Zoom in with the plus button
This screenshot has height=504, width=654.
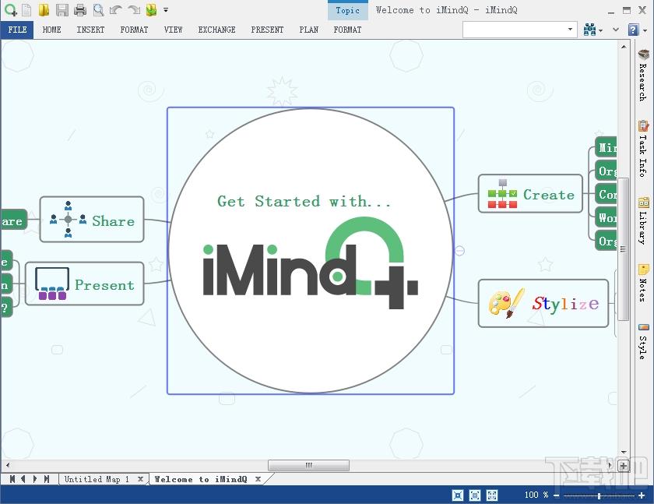point(642,495)
